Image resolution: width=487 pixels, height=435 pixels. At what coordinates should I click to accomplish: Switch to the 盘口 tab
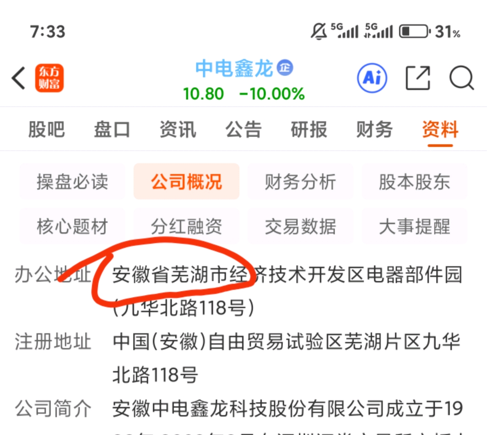coord(112,129)
